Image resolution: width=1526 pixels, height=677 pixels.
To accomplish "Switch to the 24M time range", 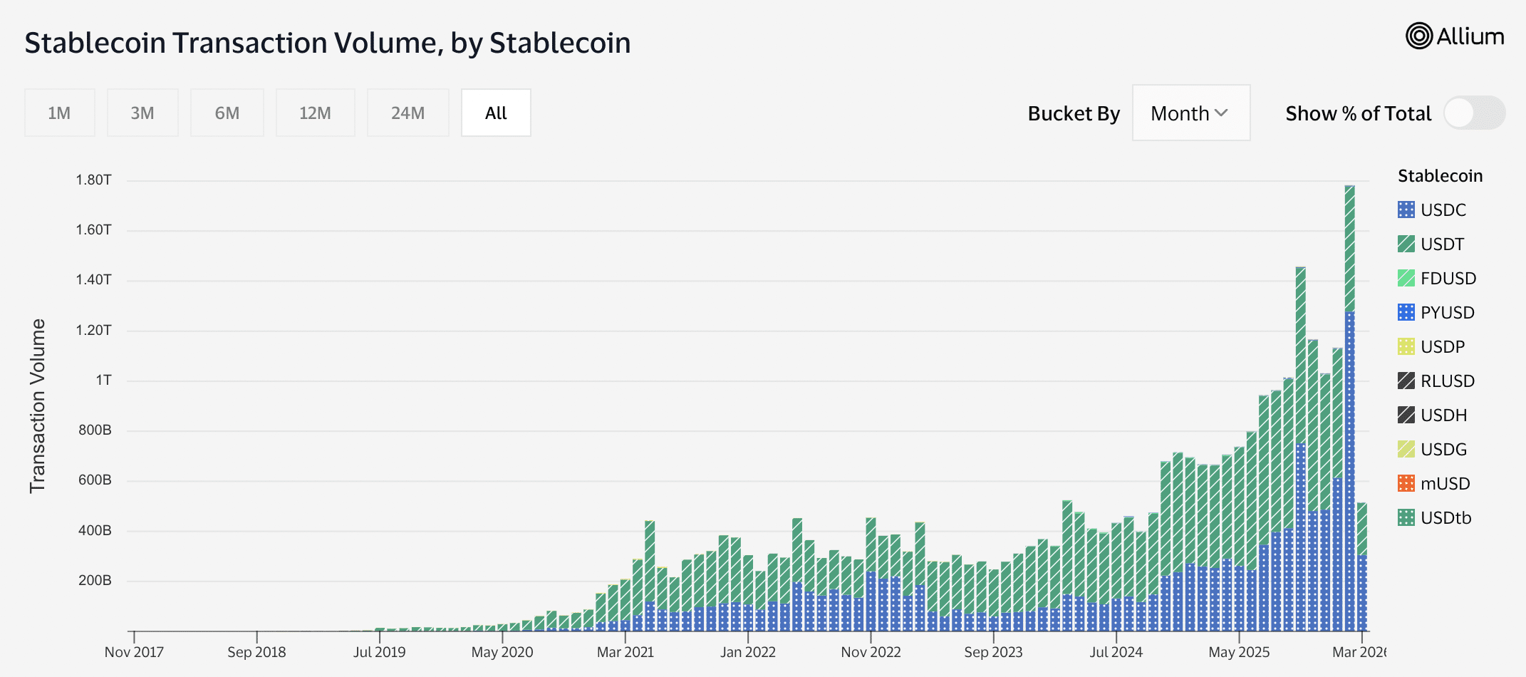I will click(408, 113).
